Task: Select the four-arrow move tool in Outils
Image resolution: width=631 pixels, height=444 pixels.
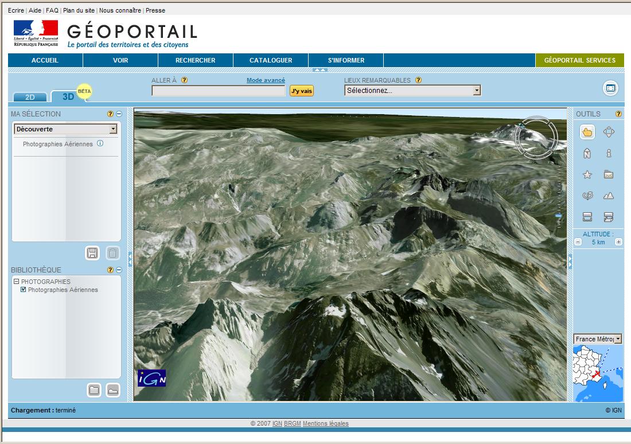Action: (x=609, y=132)
